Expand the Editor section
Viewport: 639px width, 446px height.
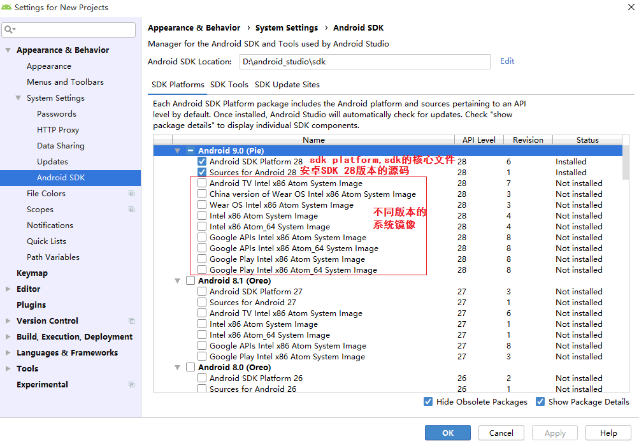[8, 289]
